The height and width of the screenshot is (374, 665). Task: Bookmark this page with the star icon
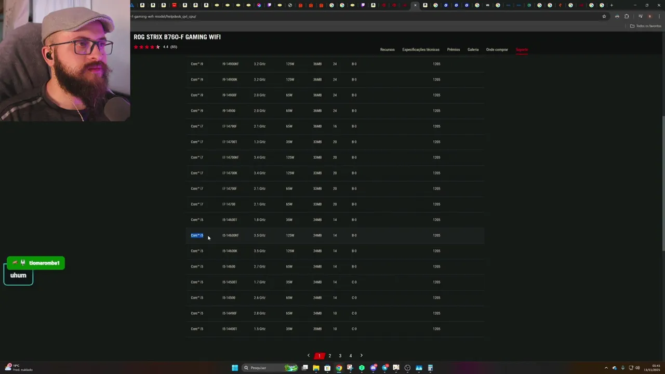tap(604, 16)
